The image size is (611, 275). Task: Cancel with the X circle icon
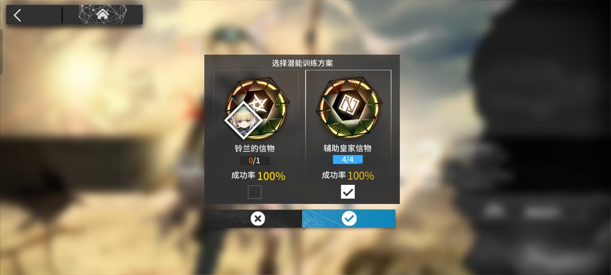click(x=258, y=218)
